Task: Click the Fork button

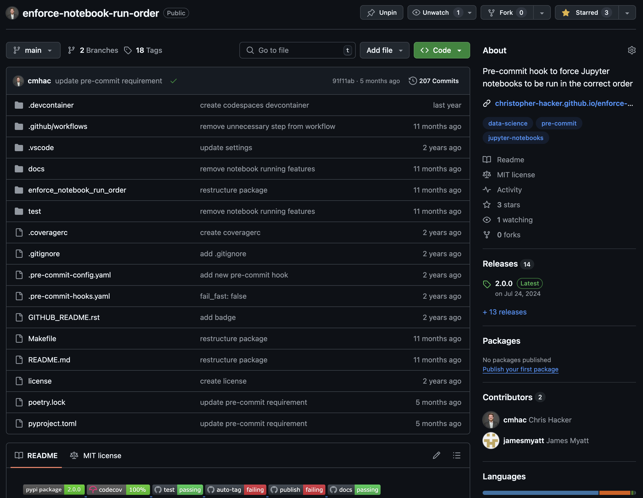Action: point(507,13)
